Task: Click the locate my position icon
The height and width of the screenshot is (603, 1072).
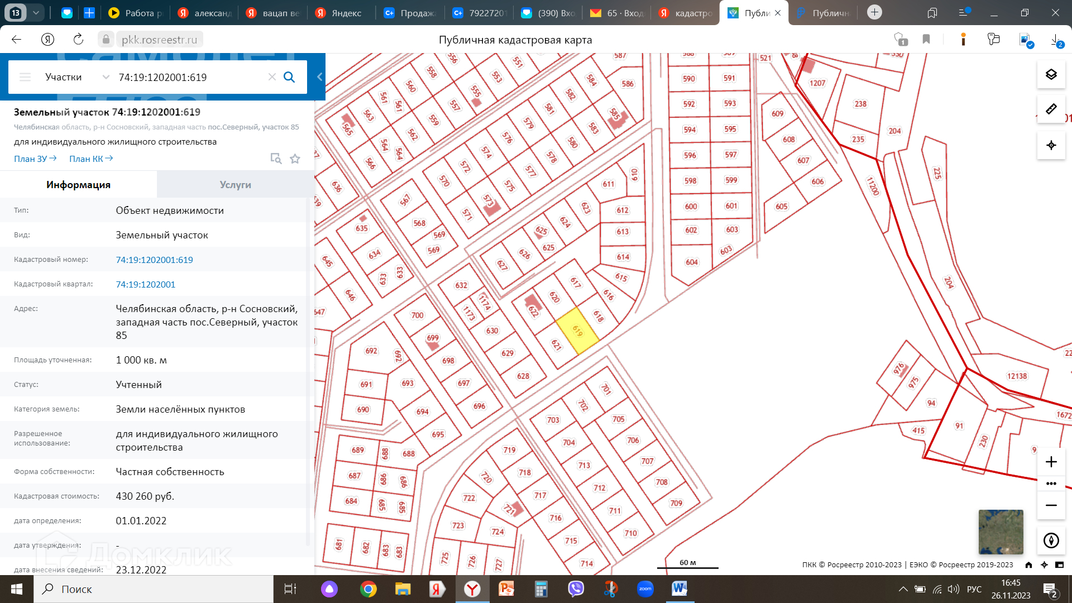Action: 1051,145
